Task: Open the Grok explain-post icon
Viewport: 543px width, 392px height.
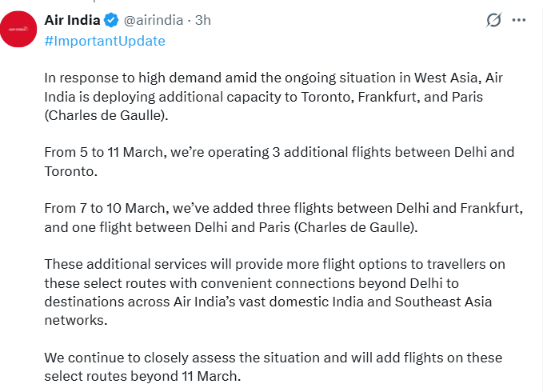Action: click(x=493, y=19)
